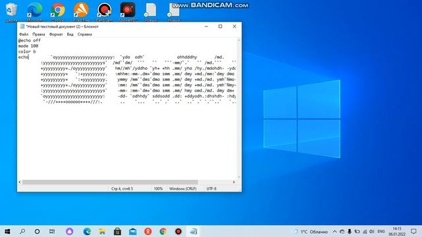
Task: Open taskbar Search magnifier
Action: coord(22,231)
